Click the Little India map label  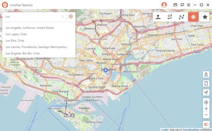(109, 48)
